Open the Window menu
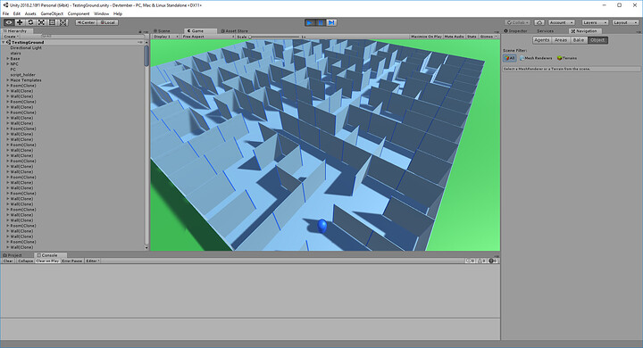 tap(101, 13)
